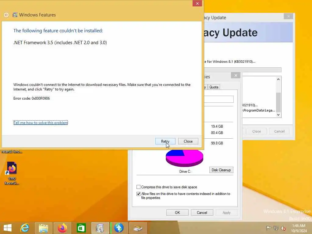The height and width of the screenshot is (234, 312).
Task: Open Firefox from the taskbar
Action: 62,228
